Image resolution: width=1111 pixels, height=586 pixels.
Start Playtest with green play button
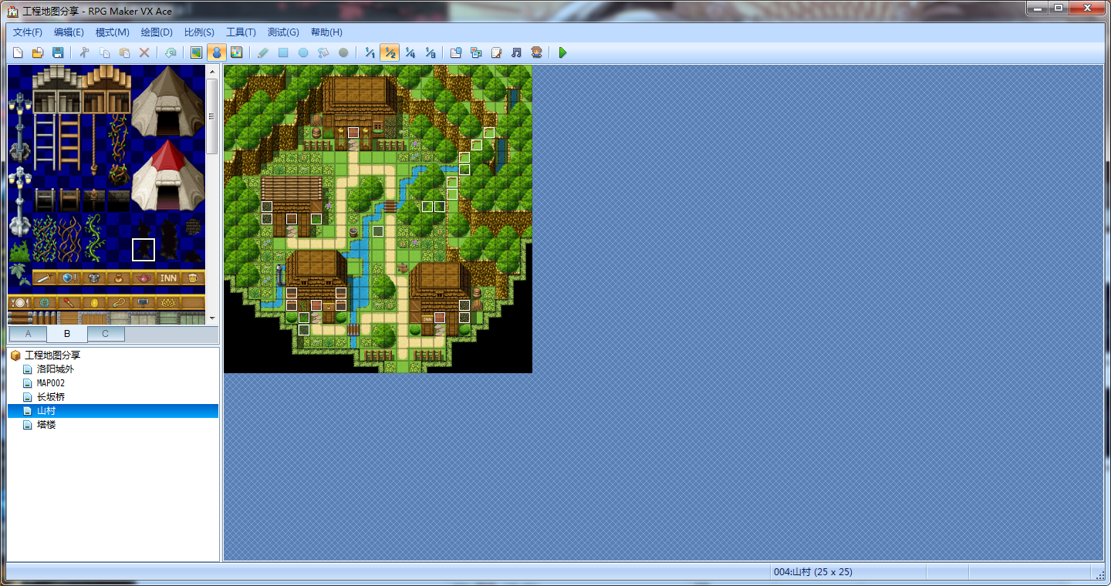(562, 52)
